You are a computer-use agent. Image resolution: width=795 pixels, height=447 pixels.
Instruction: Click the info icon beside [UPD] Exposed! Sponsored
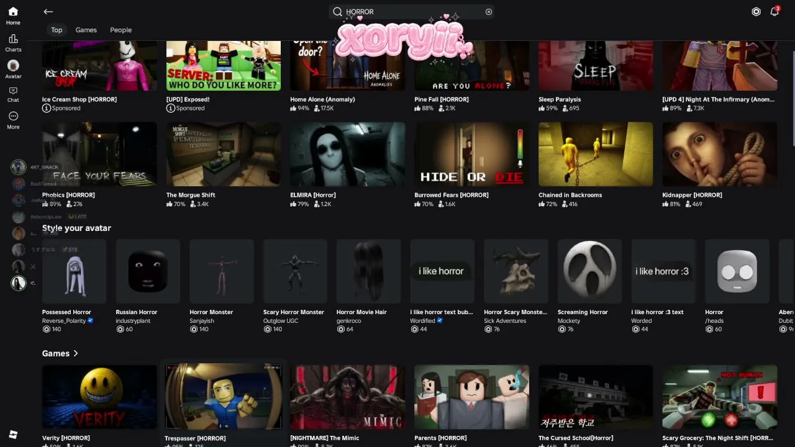click(170, 108)
